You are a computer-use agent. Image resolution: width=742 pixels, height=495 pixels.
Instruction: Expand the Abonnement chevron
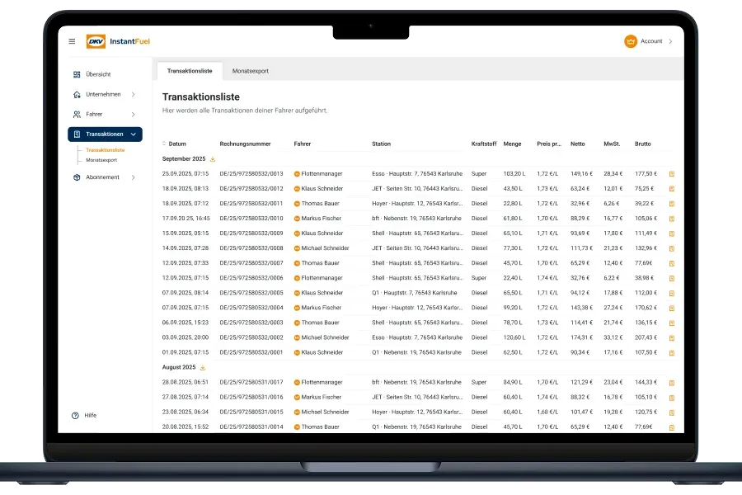click(134, 177)
